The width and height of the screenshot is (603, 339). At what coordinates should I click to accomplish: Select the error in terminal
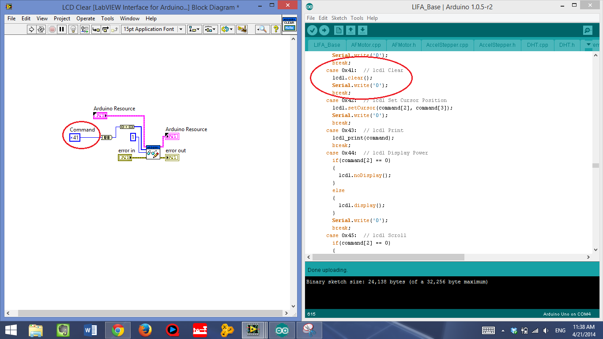click(x=124, y=158)
